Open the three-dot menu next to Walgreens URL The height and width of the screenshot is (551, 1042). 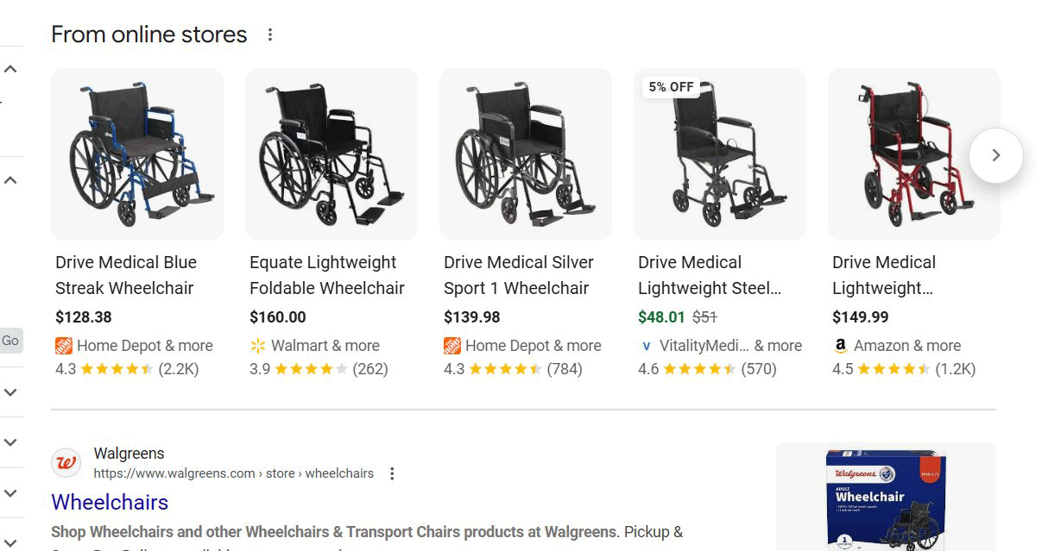pos(392,473)
